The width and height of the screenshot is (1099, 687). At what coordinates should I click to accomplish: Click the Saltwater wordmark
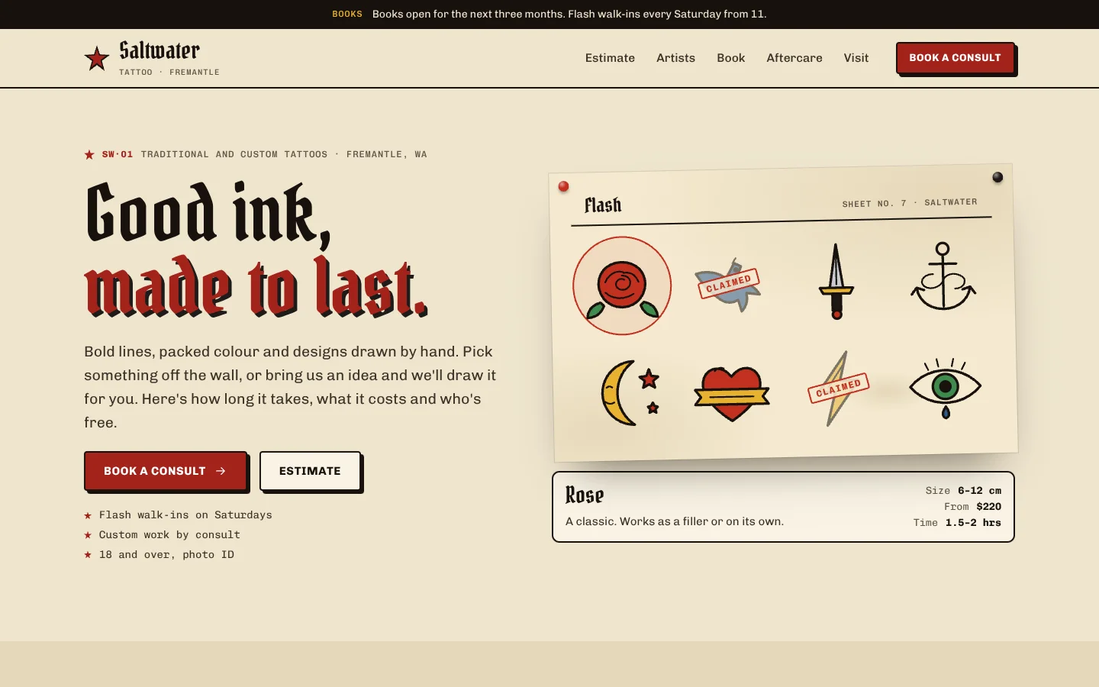160,50
